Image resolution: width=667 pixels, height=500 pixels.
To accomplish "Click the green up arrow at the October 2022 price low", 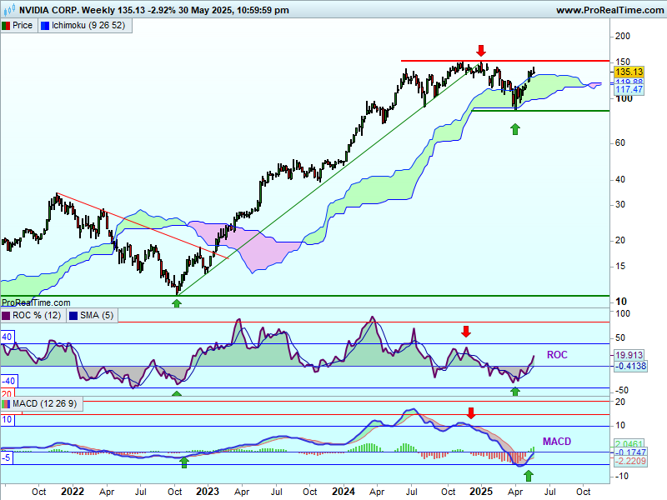I will pos(176,302).
